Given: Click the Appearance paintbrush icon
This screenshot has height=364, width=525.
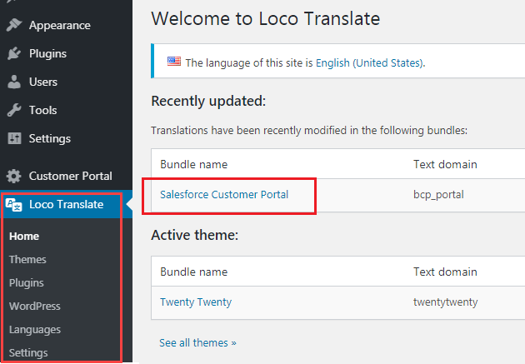Looking at the screenshot, I should tap(13, 25).
